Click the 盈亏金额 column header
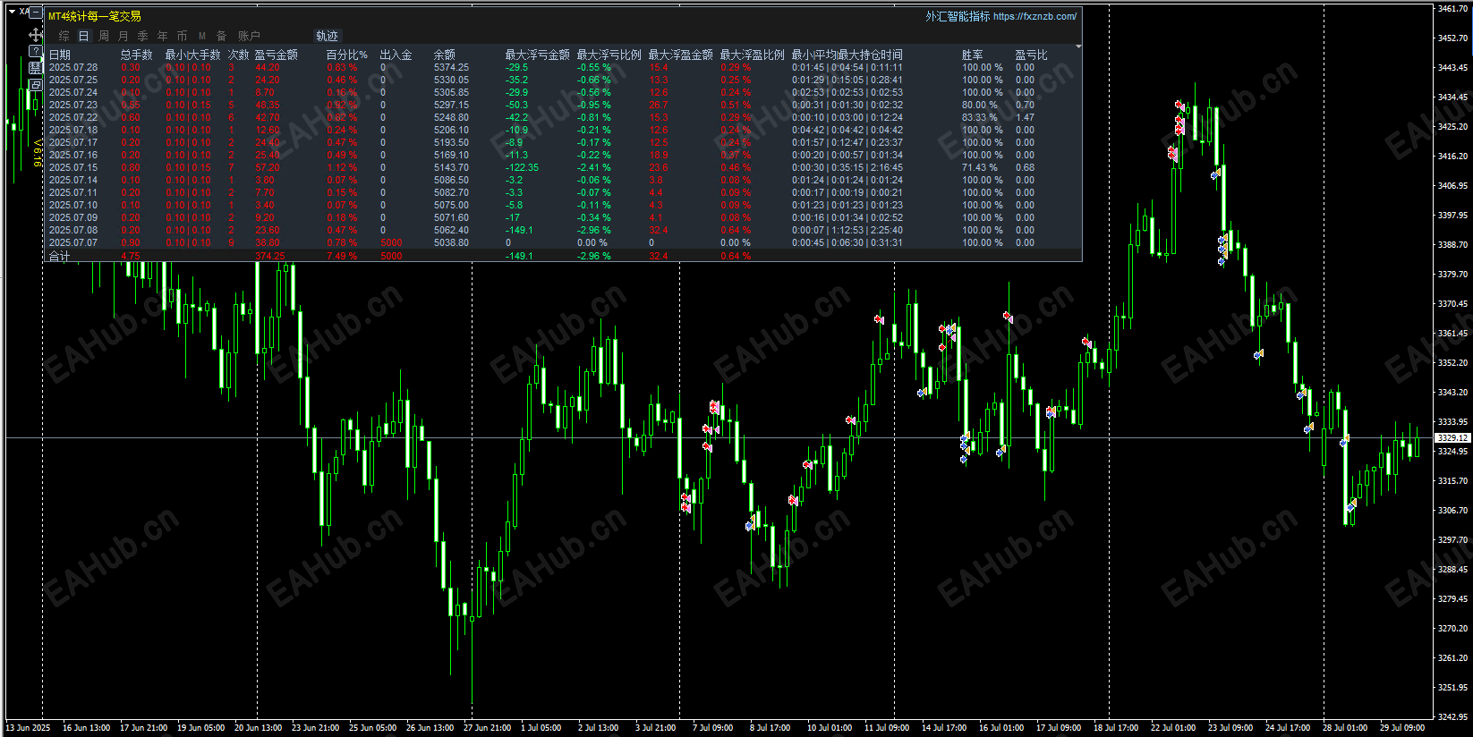Image resolution: width=1473 pixels, height=737 pixels. [277, 55]
